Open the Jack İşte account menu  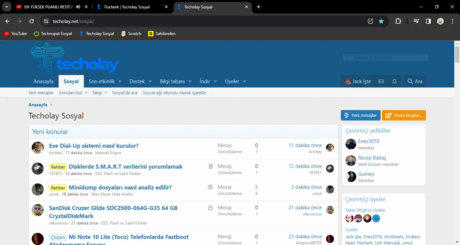pos(358,81)
